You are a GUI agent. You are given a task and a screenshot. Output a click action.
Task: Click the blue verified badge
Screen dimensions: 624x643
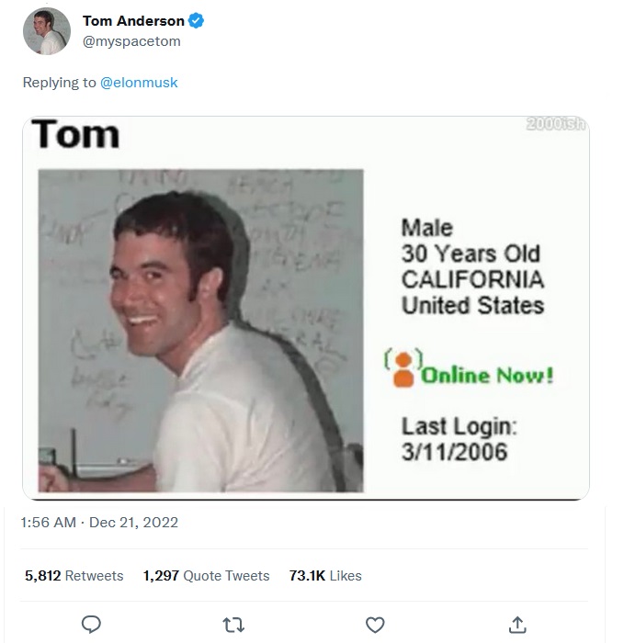coord(197,21)
